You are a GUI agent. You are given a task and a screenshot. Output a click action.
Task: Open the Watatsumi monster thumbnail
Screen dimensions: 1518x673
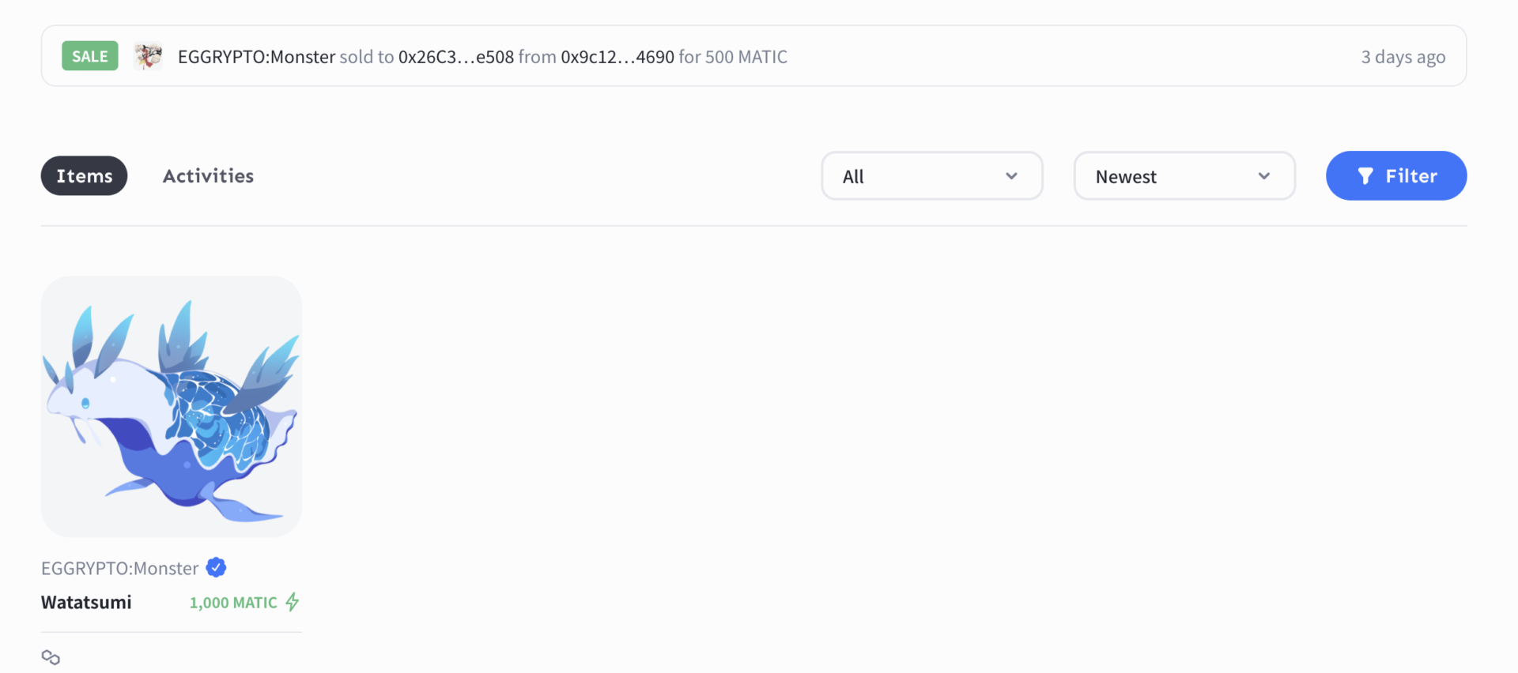click(172, 407)
